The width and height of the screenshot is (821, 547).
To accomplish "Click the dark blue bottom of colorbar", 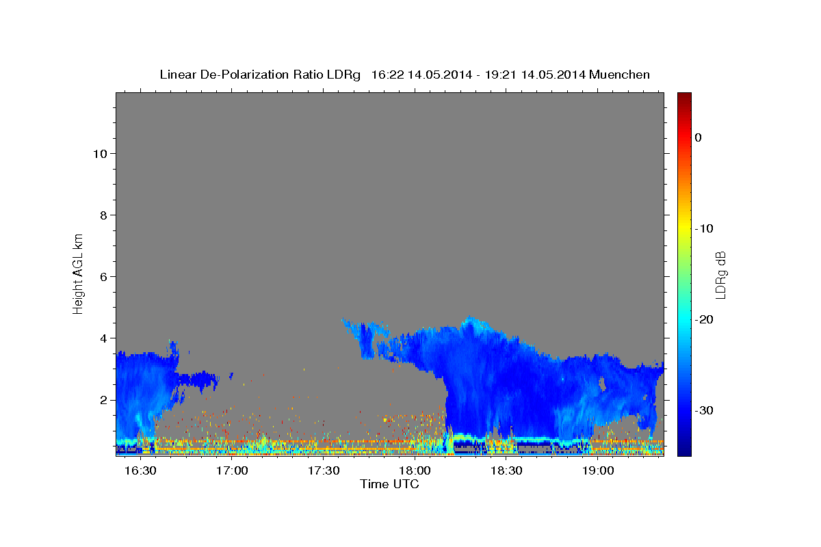I will coord(684,448).
